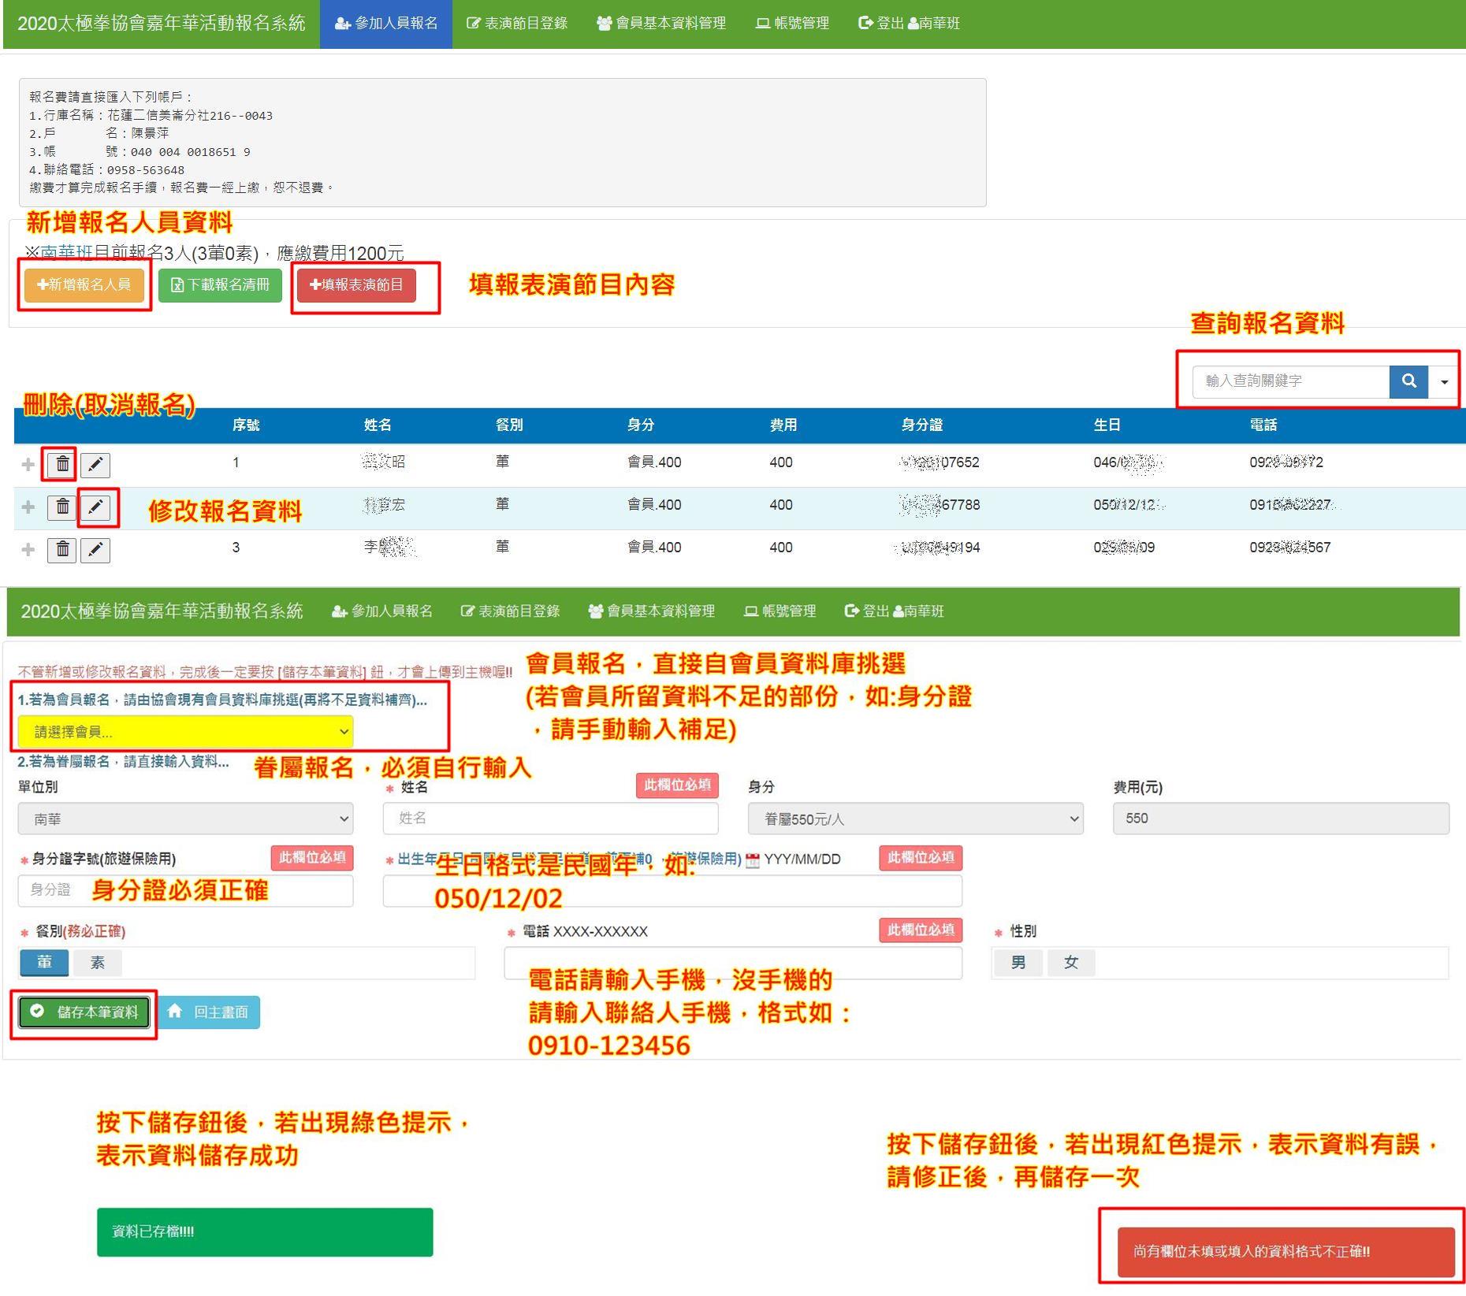Choose 男 for gender
The width and height of the screenshot is (1466, 1296).
coord(1018,963)
